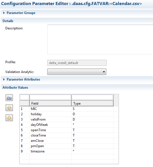Open the Validation Analytic dropdown

pos(77,72)
